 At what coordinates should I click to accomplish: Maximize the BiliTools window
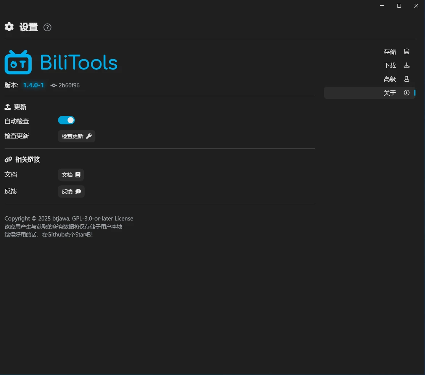coord(399,6)
